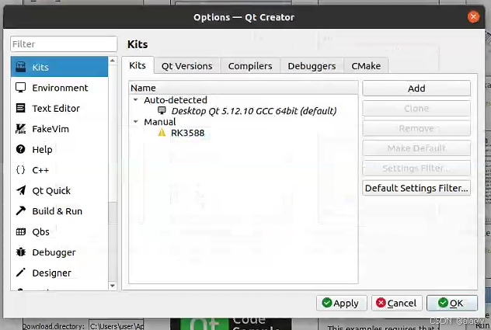Open Help category question-mark icon
Image resolution: width=491 pixels, height=330 pixels.
(21, 149)
